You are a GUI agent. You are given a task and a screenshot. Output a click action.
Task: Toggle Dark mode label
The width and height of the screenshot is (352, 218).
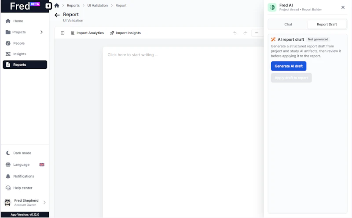point(22,153)
